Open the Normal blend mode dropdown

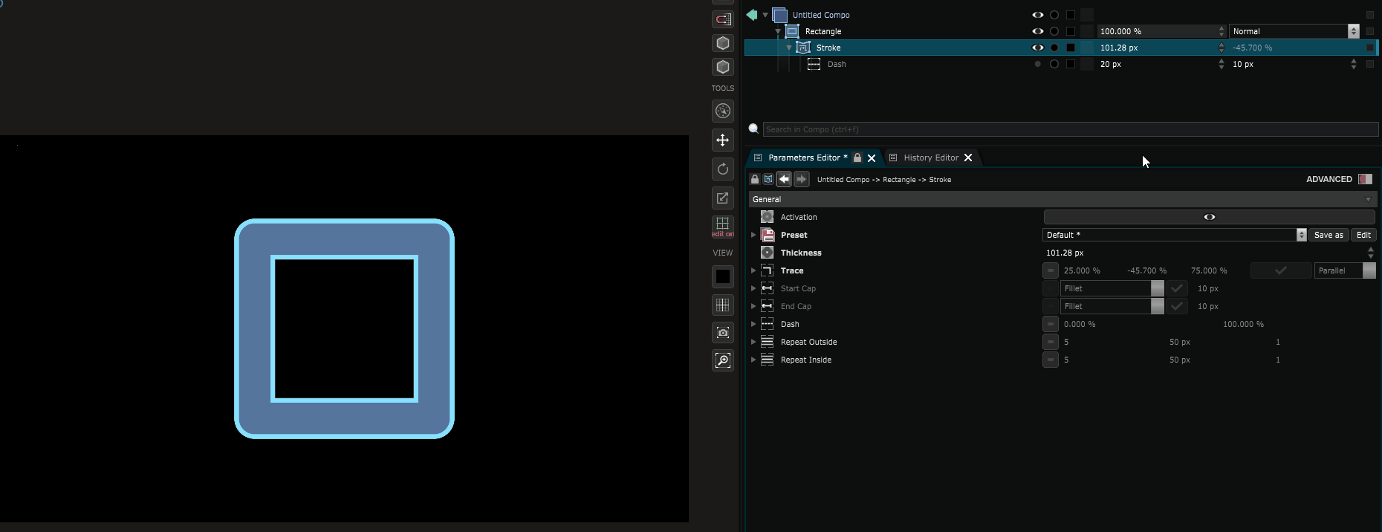coord(1294,31)
